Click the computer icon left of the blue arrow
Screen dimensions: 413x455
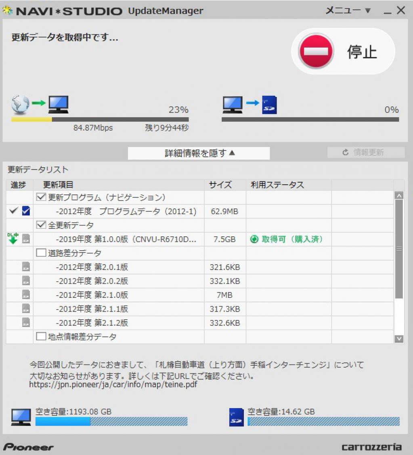pos(233,105)
